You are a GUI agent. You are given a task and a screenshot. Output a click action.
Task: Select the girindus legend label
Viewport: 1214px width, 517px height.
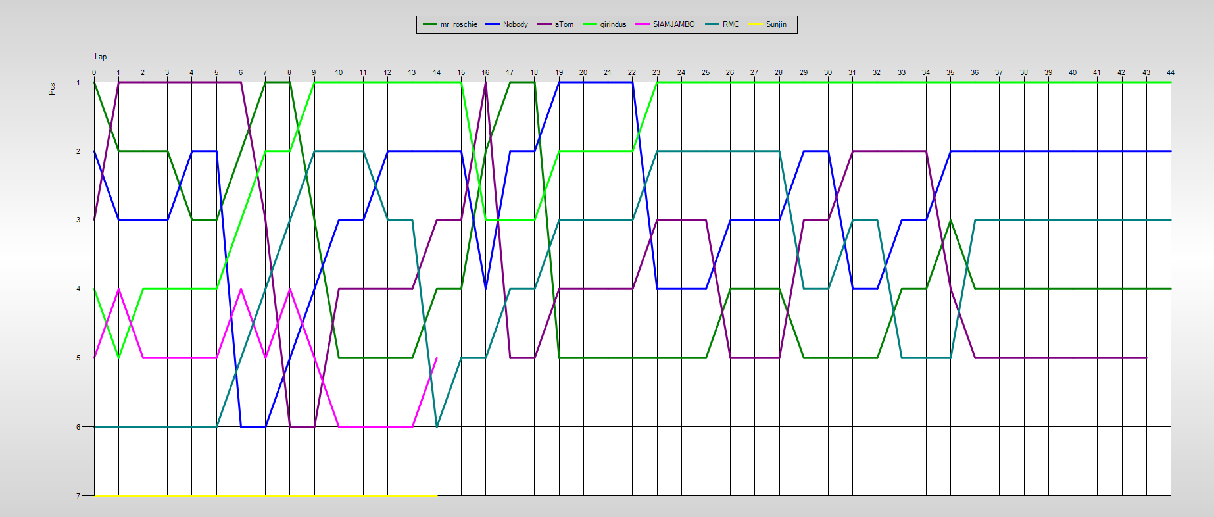613,24
